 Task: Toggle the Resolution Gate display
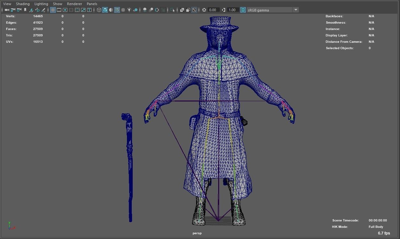pyautogui.click(x=65, y=10)
